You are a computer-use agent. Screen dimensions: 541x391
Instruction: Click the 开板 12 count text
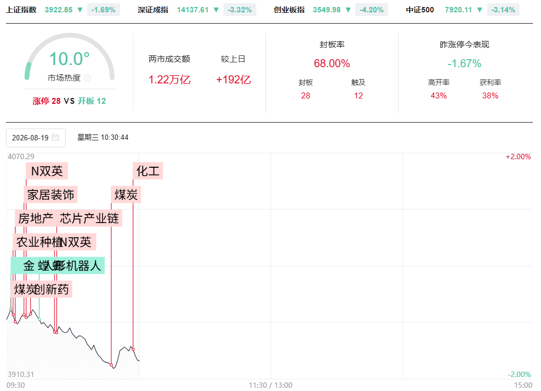[92, 101]
